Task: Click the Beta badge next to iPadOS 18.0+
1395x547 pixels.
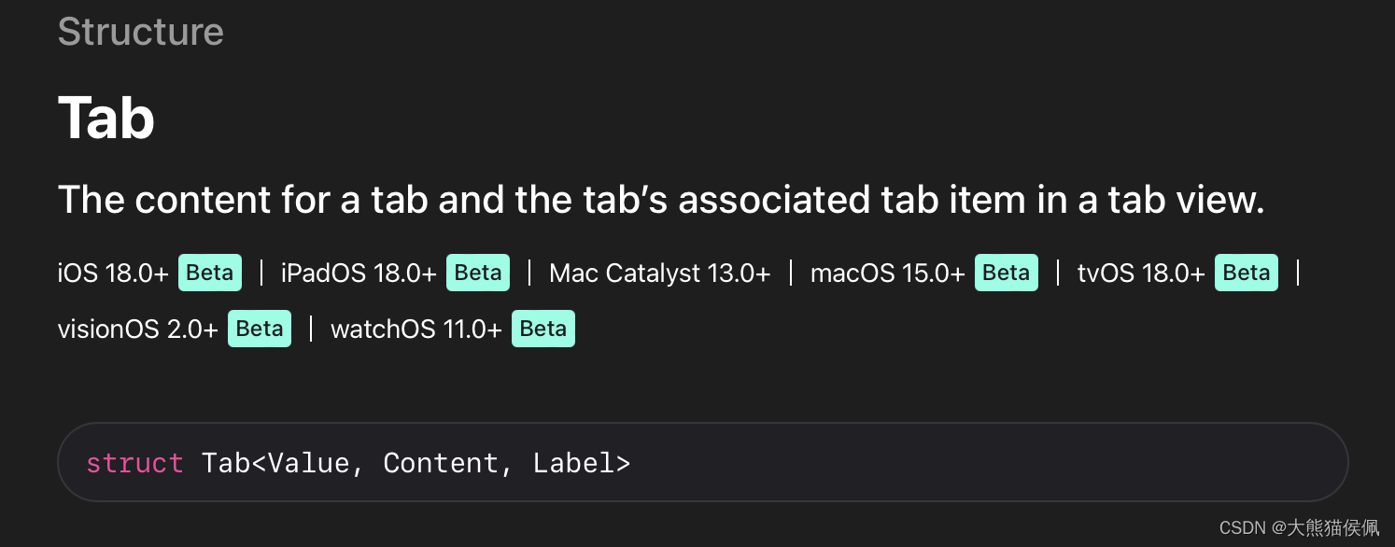Action: pos(478,273)
